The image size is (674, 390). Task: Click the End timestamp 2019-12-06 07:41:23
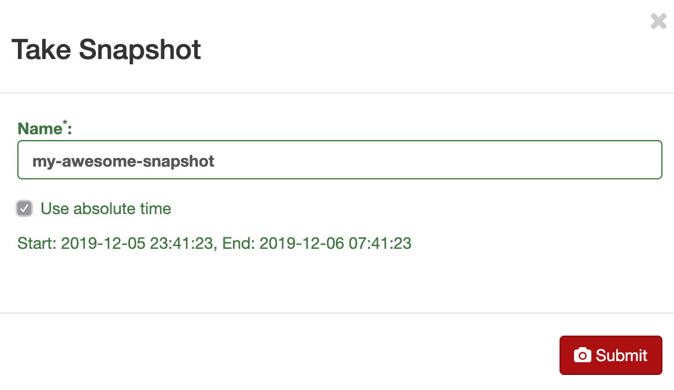click(x=335, y=243)
